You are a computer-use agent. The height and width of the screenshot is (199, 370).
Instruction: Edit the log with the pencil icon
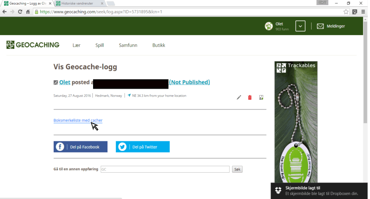point(239,97)
